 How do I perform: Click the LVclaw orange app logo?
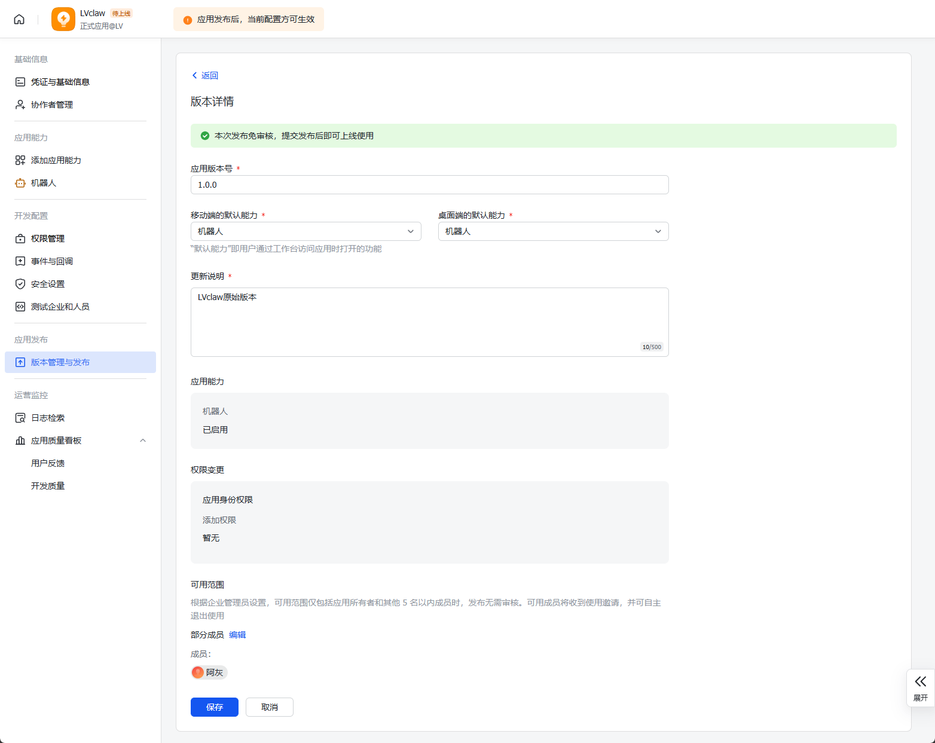(63, 19)
